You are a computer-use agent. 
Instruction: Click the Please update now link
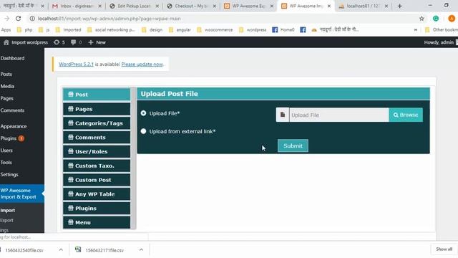click(142, 64)
